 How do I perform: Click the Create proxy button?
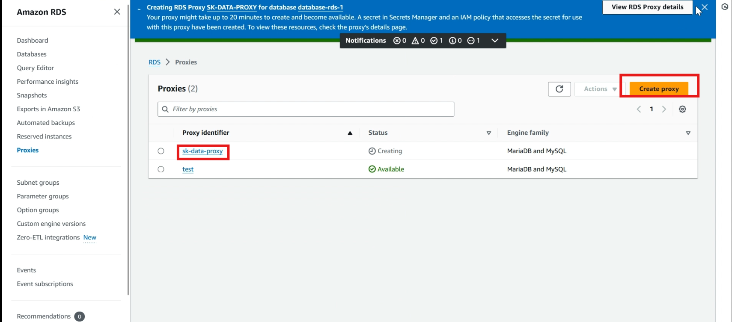659,89
